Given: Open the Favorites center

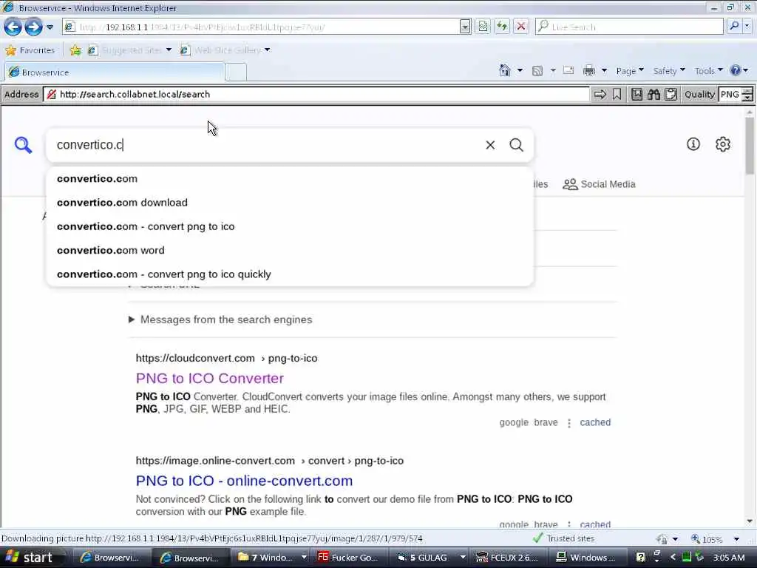Looking at the screenshot, I should 30,50.
